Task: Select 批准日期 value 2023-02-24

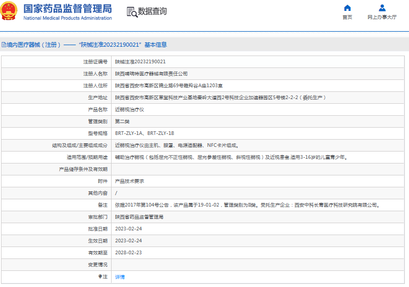Action: [x=128, y=229]
